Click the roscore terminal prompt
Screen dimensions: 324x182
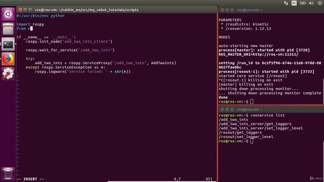point(236,102)
